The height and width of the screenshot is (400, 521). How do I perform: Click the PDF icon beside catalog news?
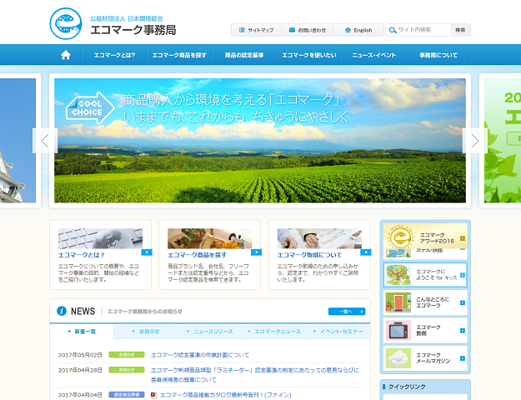click(x=154, y=395)
